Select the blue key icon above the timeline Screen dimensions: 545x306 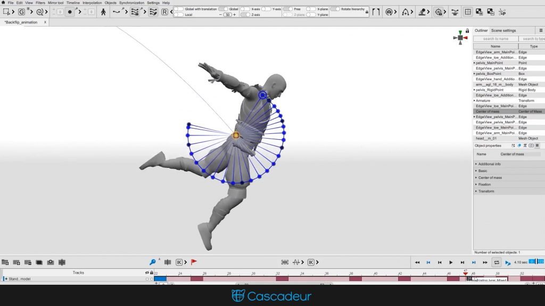(x=153, y=262)
